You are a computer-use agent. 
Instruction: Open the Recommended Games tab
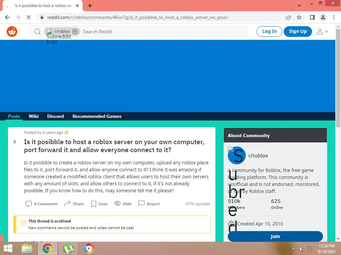coord(97,117)
